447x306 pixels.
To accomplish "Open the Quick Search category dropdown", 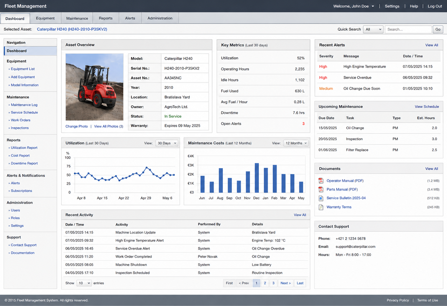I will [x=373, y=29].
